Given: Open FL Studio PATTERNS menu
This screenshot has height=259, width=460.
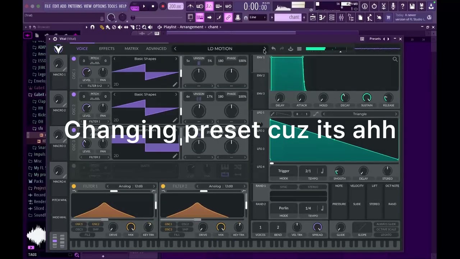Looking at the screenshot, I should 75,6.
